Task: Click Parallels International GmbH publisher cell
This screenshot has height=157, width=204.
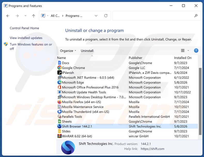Action: click(x=149, y=117)
